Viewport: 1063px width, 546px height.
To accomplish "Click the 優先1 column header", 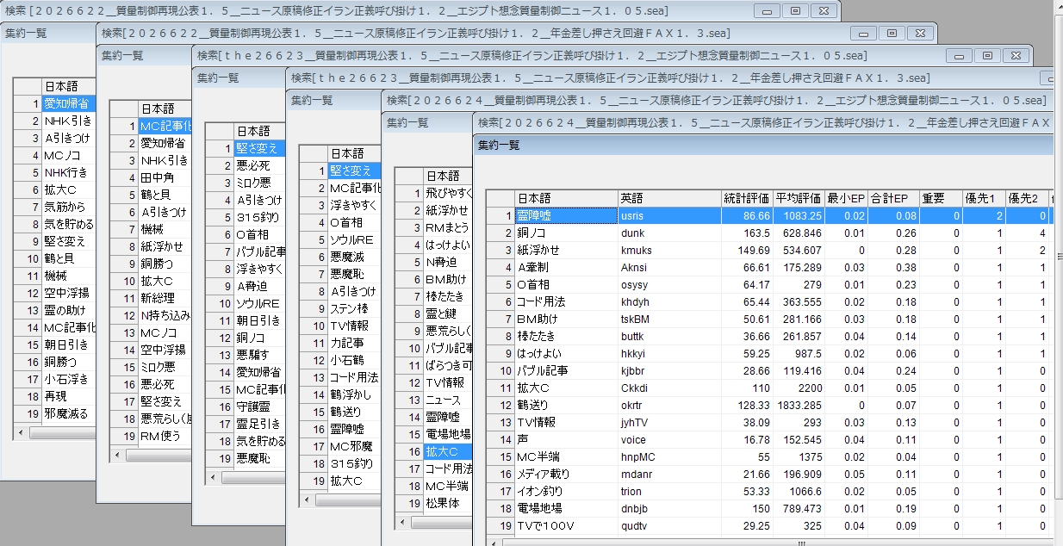I will (x=984, y=198).
